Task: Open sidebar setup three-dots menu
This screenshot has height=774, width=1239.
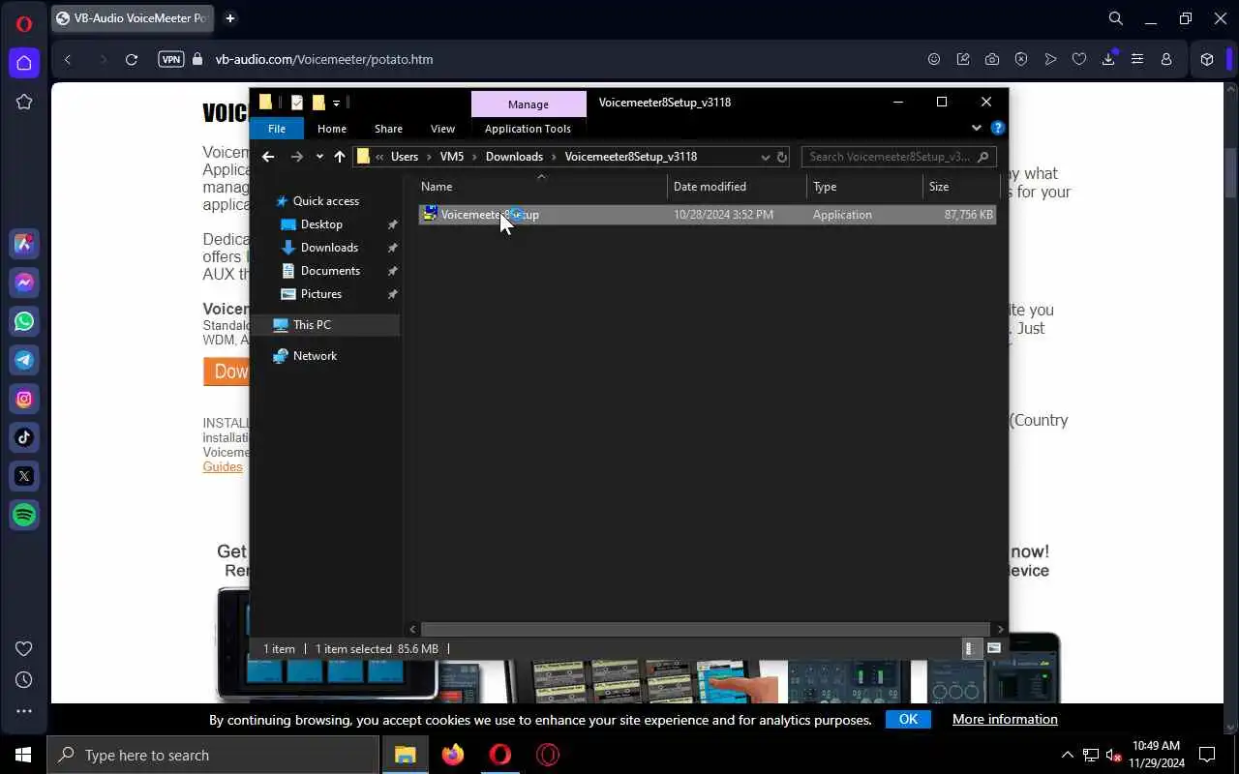Action: [24, 711]
